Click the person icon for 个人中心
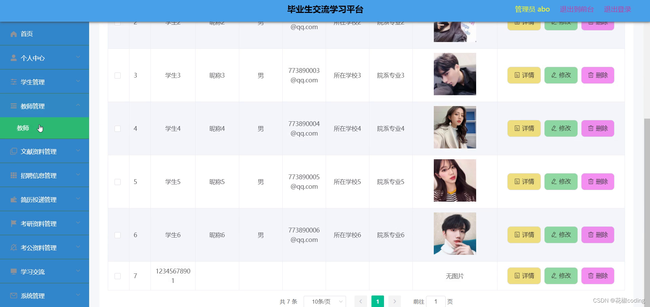650x307 pixels. 14,58
